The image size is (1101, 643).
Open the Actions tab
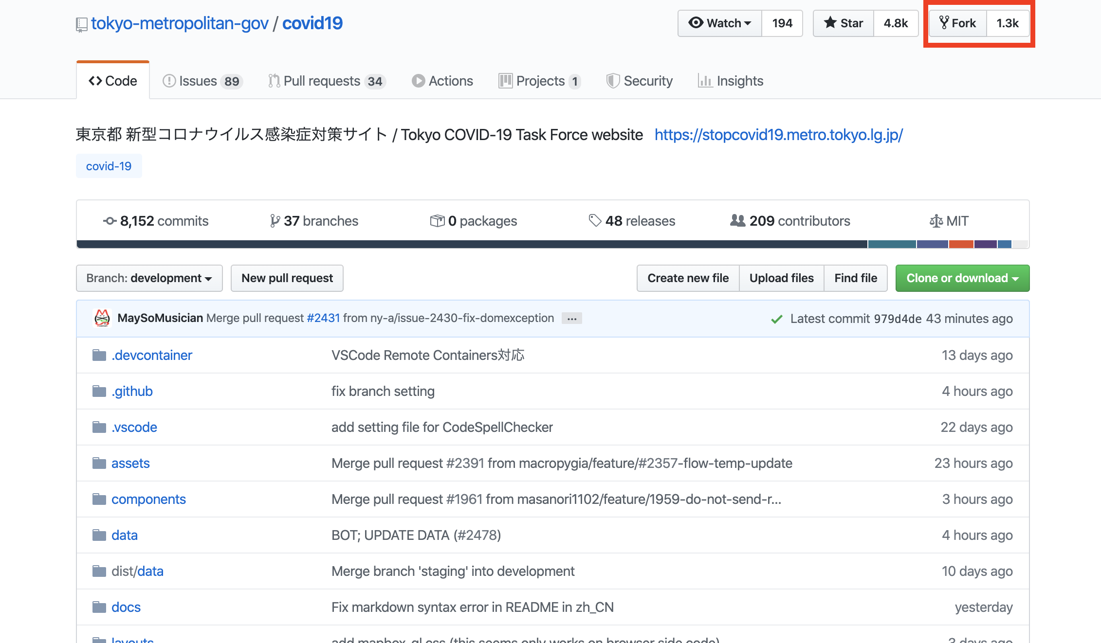click(x=442, y=81)
